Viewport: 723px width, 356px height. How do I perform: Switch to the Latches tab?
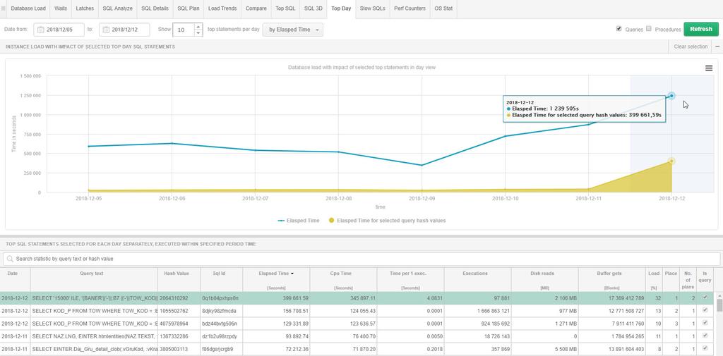85,8
